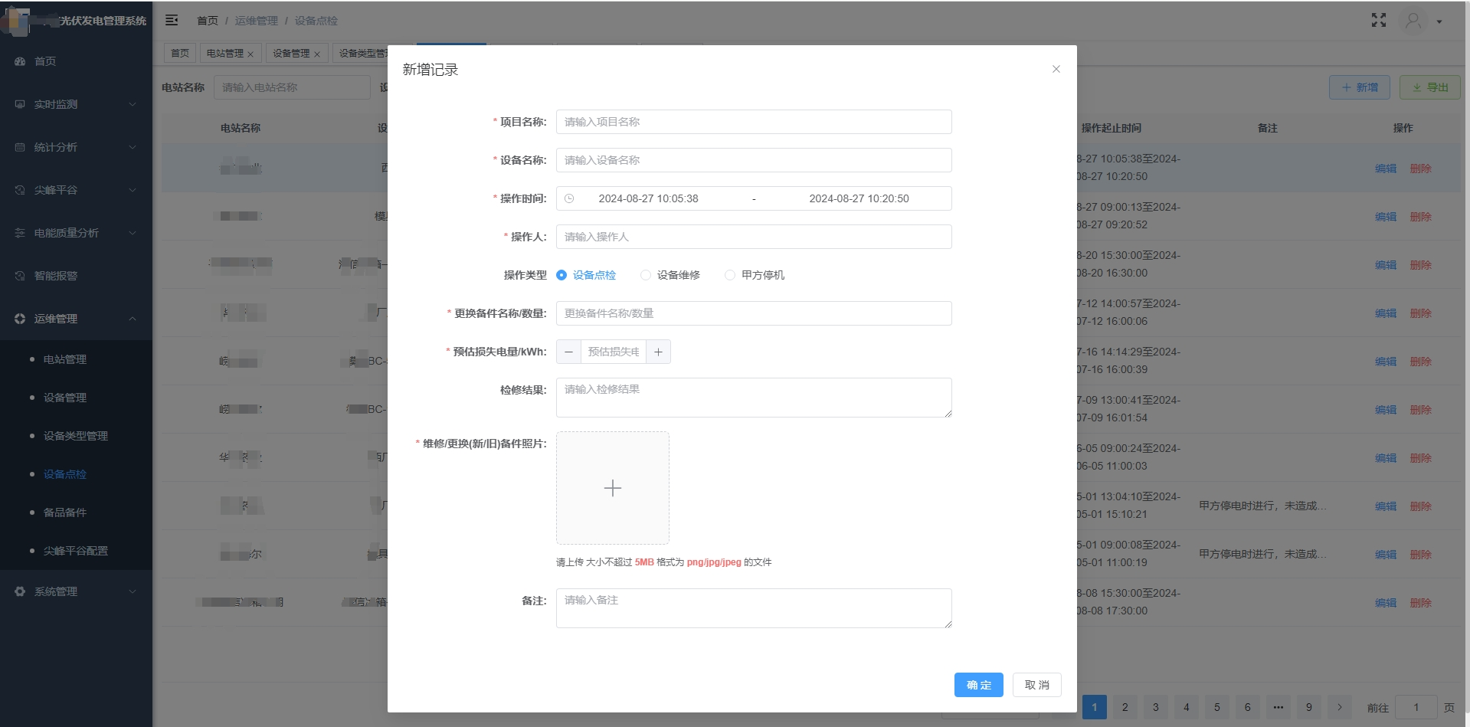Click the 备注 textarea
Screen dimensions: 1470x727
754,608
